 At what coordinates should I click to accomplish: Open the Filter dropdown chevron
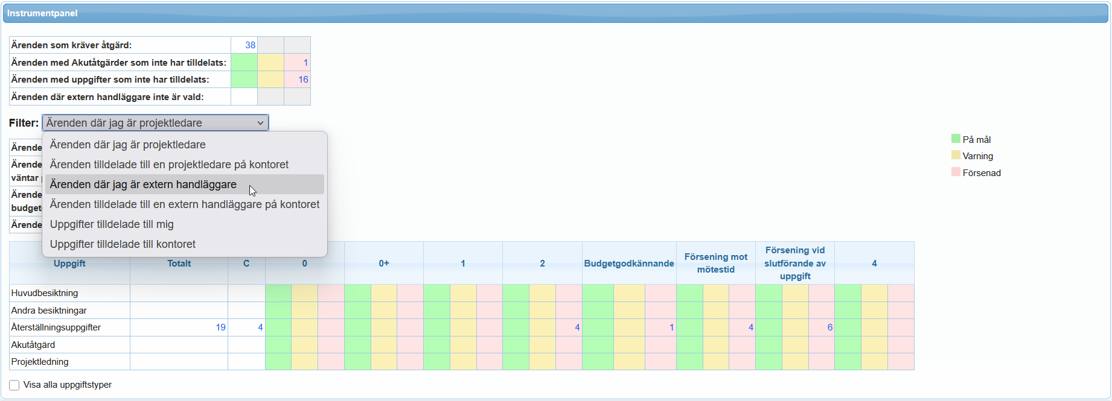[260, 123]
